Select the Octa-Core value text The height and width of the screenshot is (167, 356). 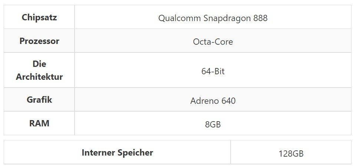pyautogui.click(x=213, y=42)
